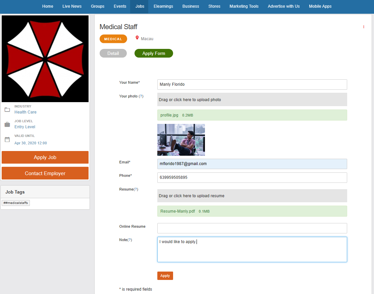Open the Resume help question mark
The image size is (374, 294).
136,189
